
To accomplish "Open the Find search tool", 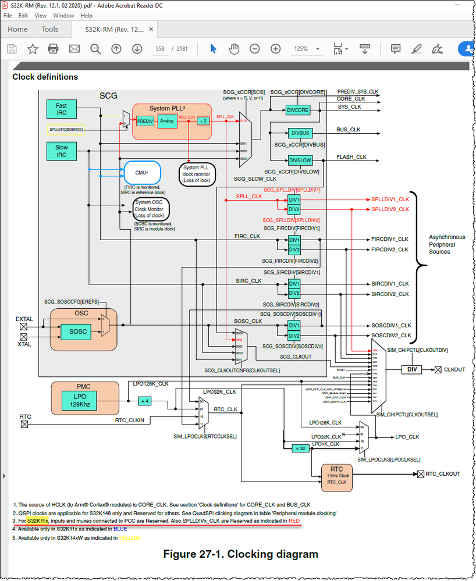I will pos(95,49).
